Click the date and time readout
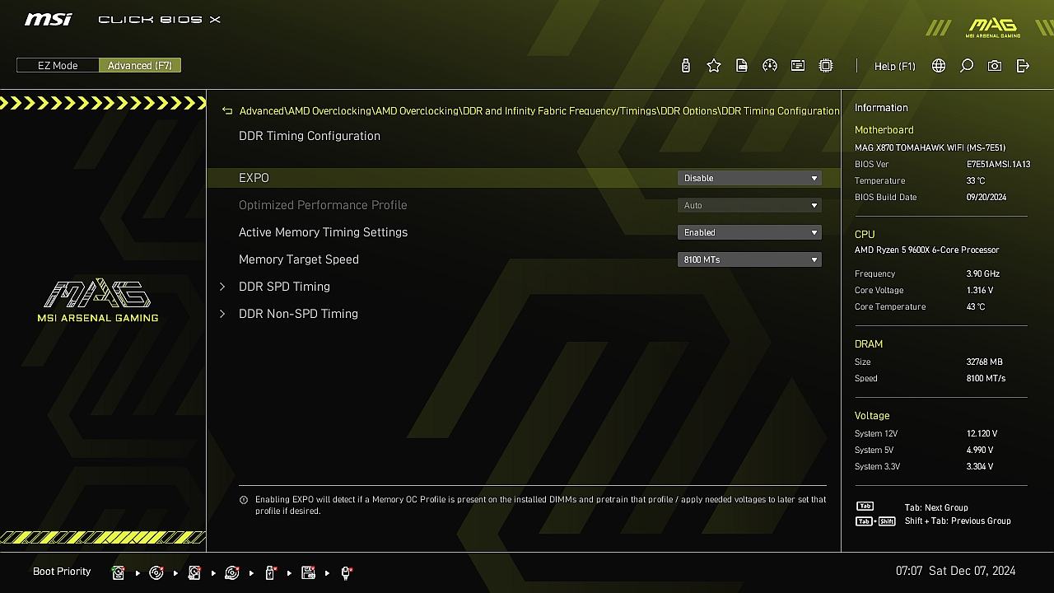The image size is (1054, 593). [x=955, y=571]
